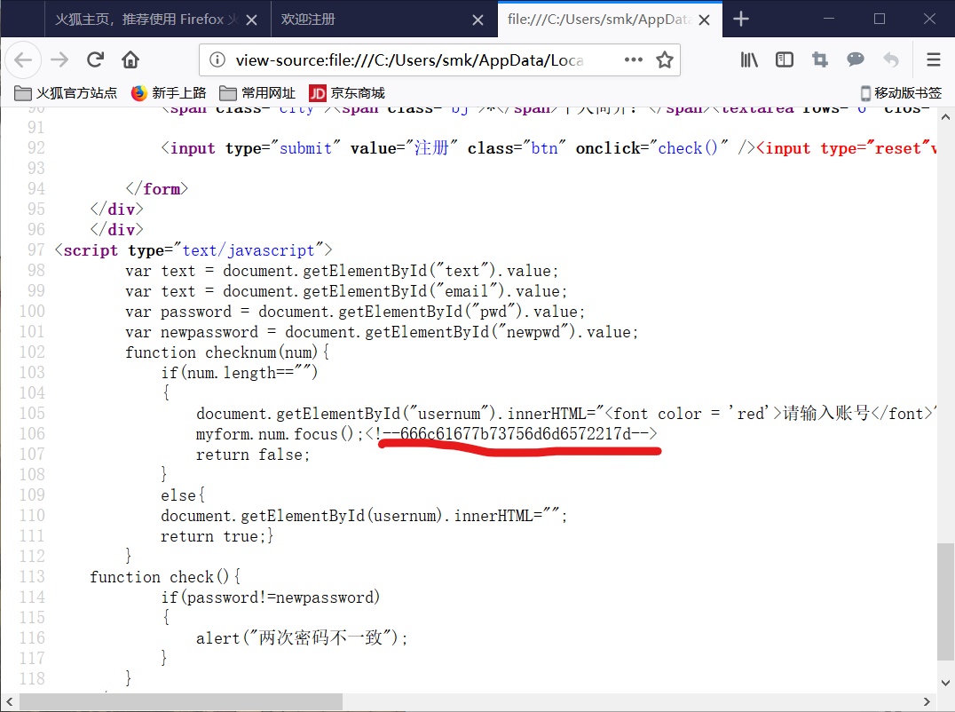This screenshot has width=955, height=712.
Task: Click "return false;" on line 107
Action: point(253,455)
